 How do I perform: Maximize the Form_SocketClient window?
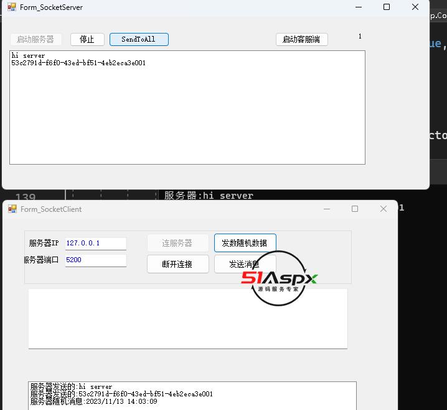(355, 209)
